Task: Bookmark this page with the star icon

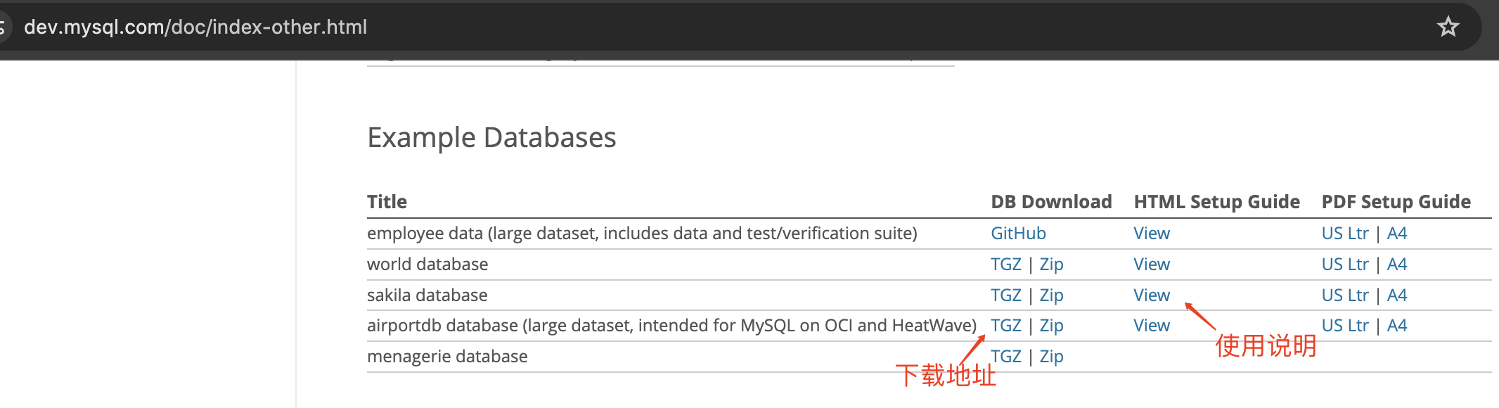Action: click(1448, 27)
